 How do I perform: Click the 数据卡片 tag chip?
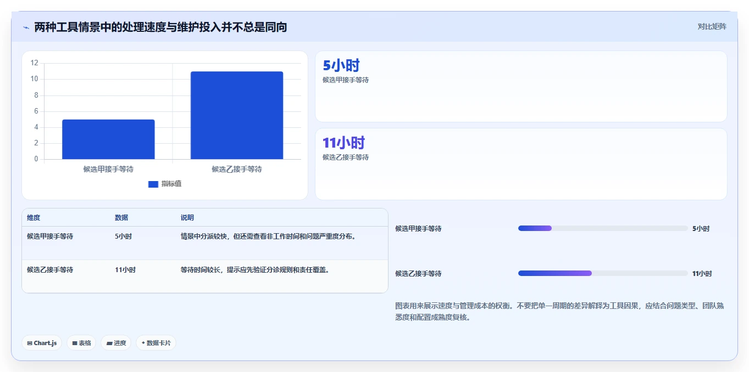click(156, 343)
